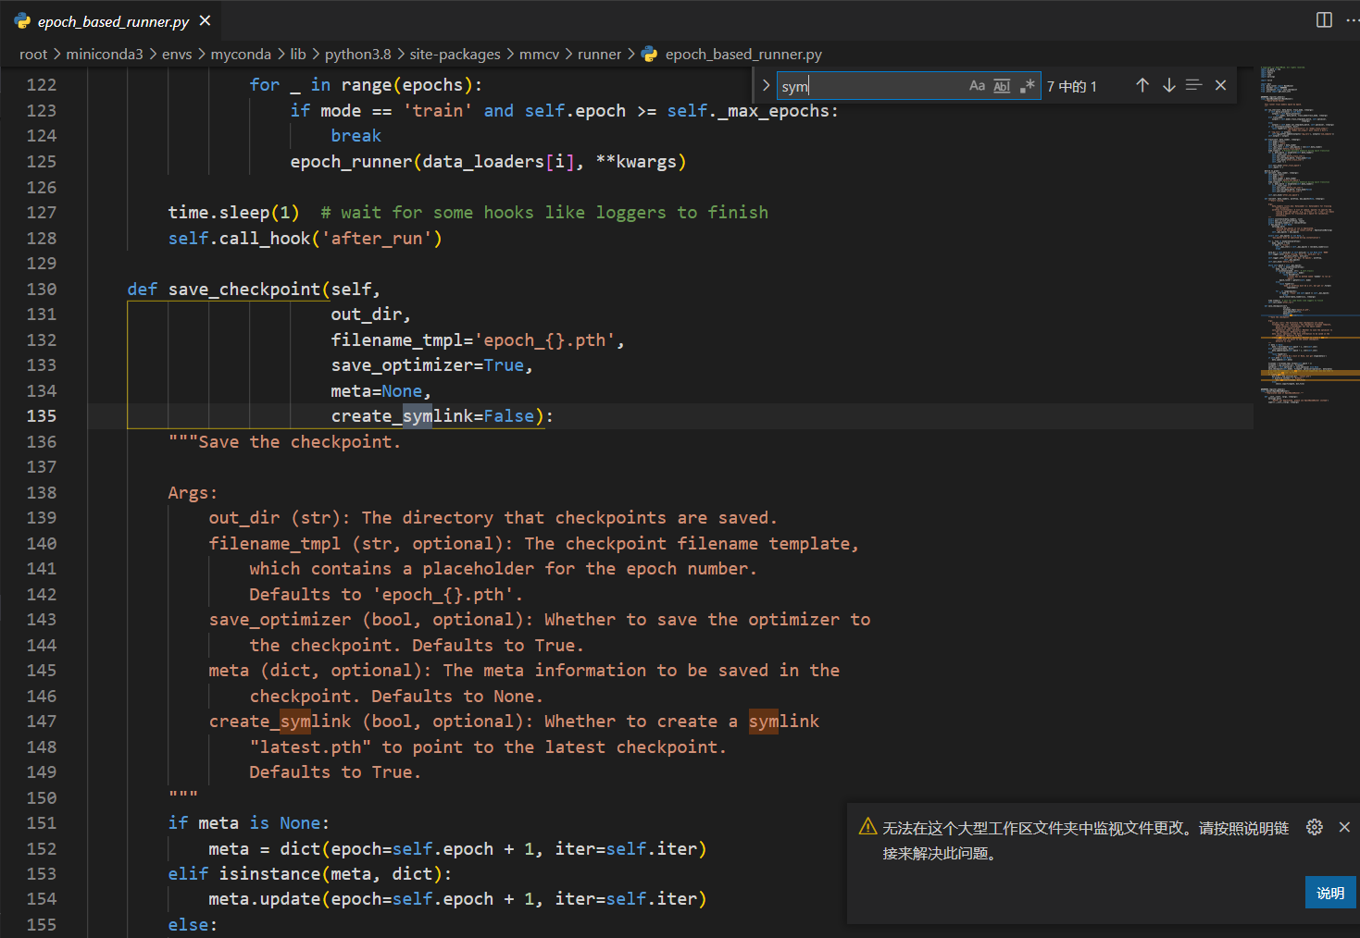Click site-packages in the breadcrumb path
The width and height of the screenshot is (1360, 938).
click(455, 54)
